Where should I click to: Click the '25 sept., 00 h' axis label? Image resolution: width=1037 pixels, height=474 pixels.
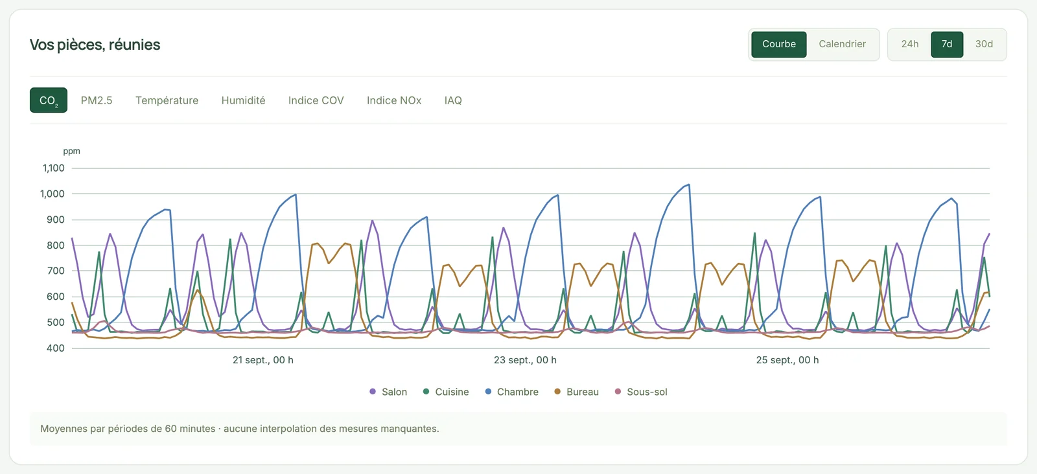[x=787, y=360]
